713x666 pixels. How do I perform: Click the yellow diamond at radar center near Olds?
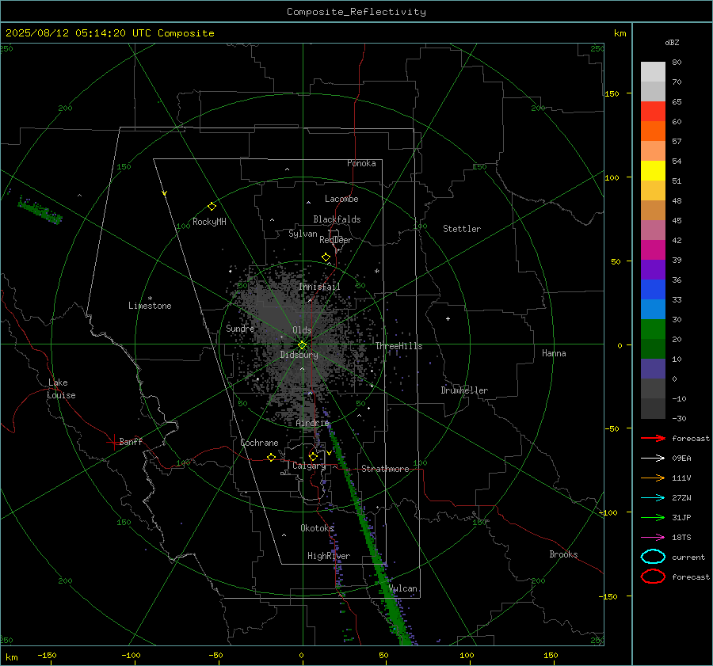pyautogui.click(x=302, y=345)
